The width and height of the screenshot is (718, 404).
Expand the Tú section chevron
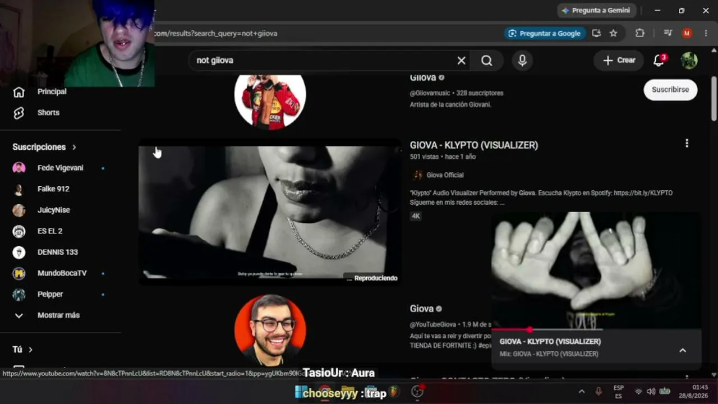pyautogui.click(x=30, y=350)
